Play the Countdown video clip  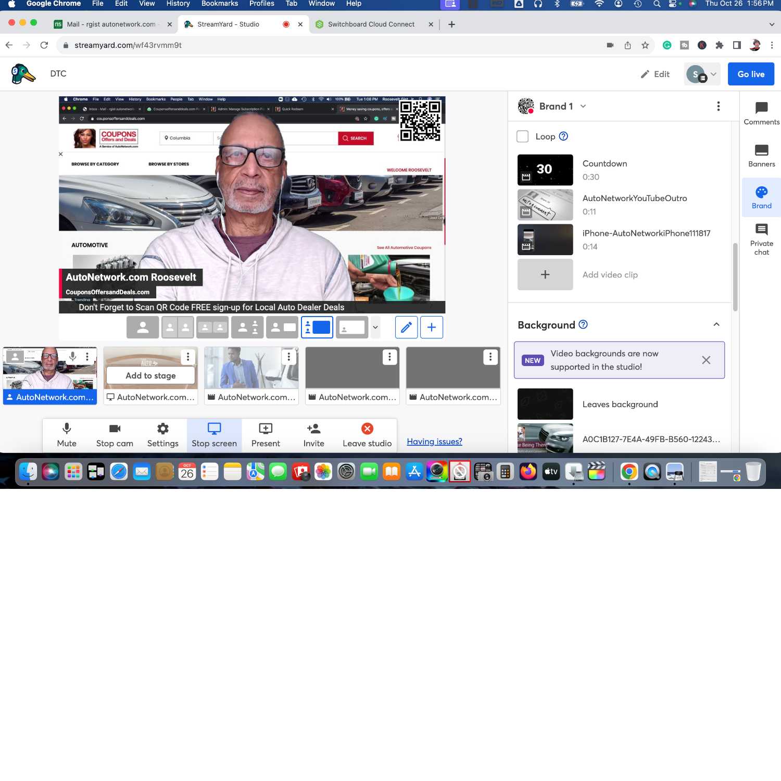pos(545,170)
